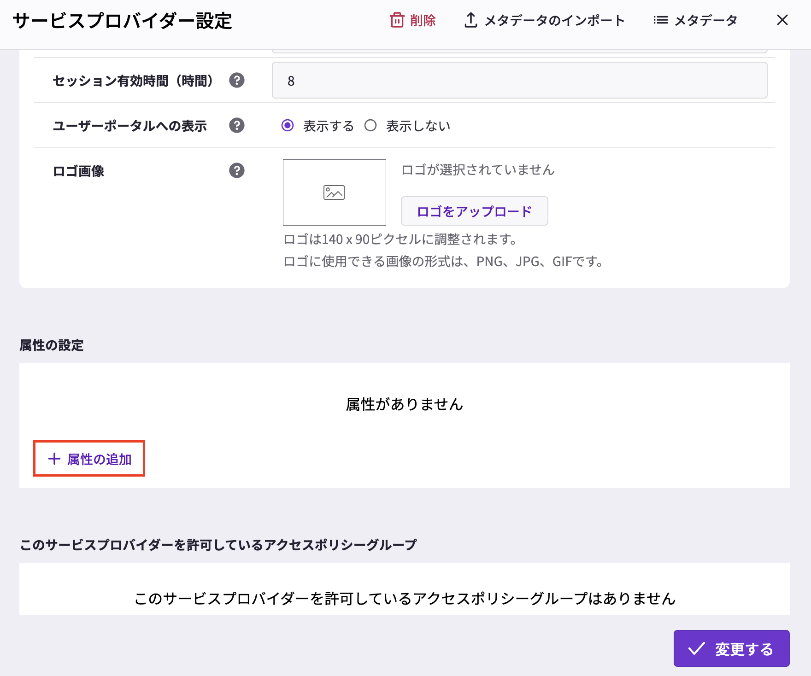This screenshot has height=676, width=811.
Task: Click the logo image placeholder
Action: click(x=335, y=192)
